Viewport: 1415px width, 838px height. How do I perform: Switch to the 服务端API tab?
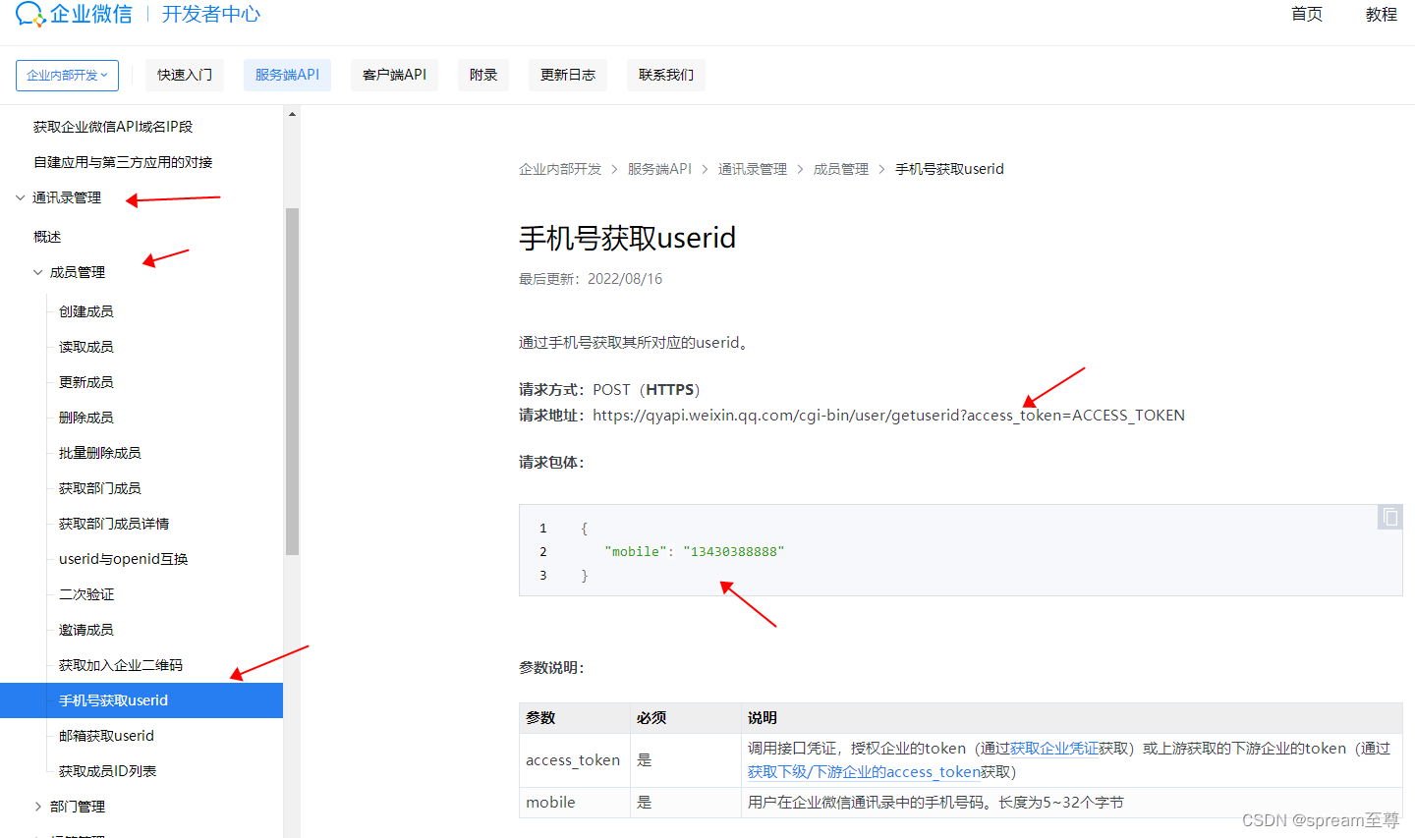point(287,75)
